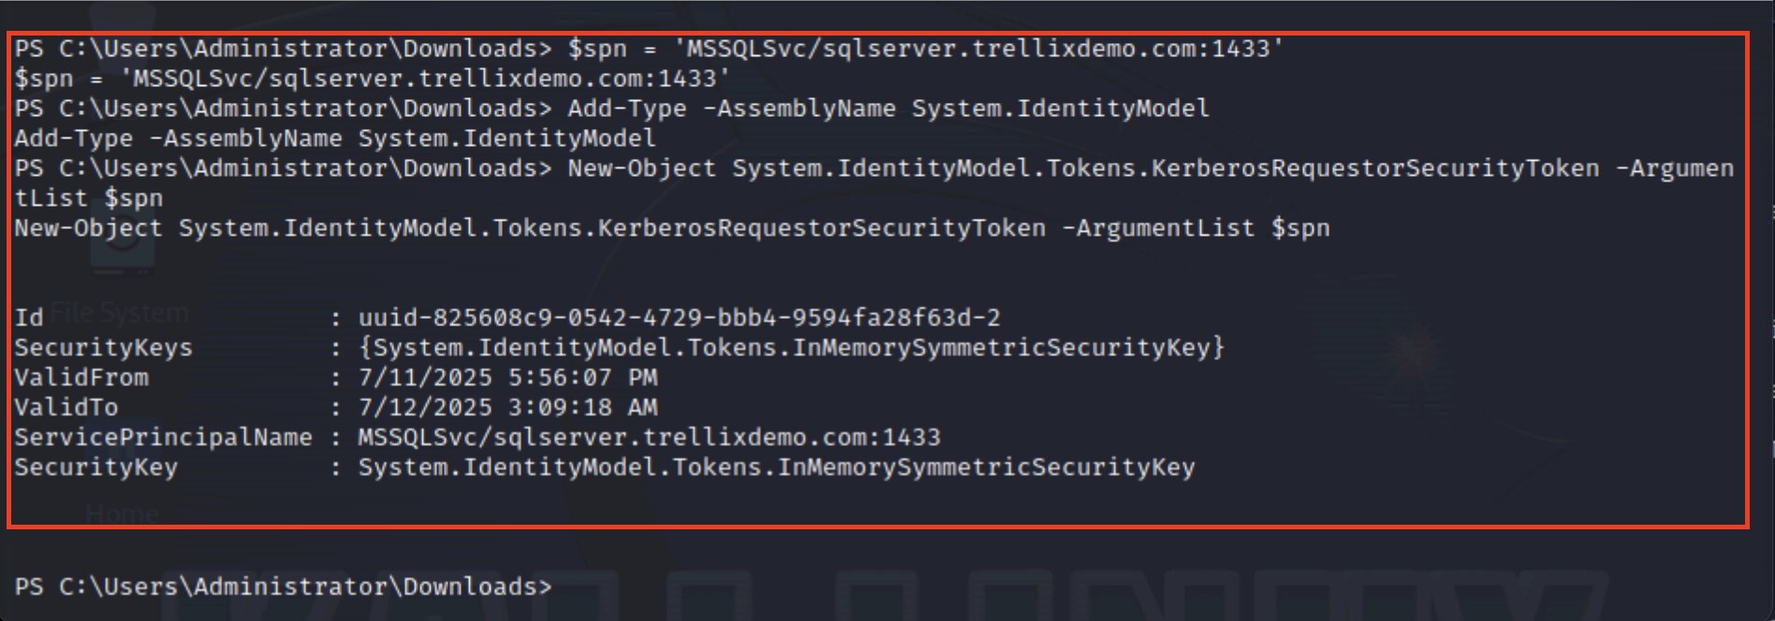Screen dimensions: 1775x621
Task: Click the echoed Add-Type line without prompt
Action: point(335,138)
